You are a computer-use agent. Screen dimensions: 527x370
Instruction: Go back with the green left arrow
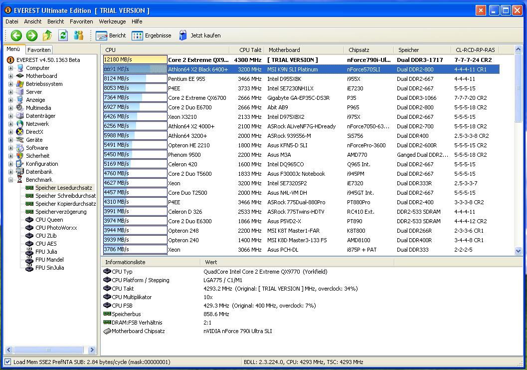(16, 35)
